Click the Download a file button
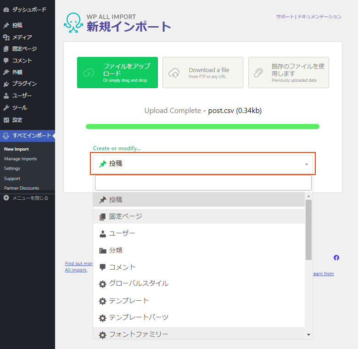This screenshot has width=358, height=349. pyautogui.click(x=203, y=73)
